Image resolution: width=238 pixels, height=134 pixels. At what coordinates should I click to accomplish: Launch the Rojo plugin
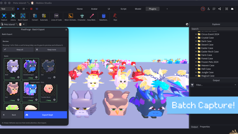coord(115,17)
